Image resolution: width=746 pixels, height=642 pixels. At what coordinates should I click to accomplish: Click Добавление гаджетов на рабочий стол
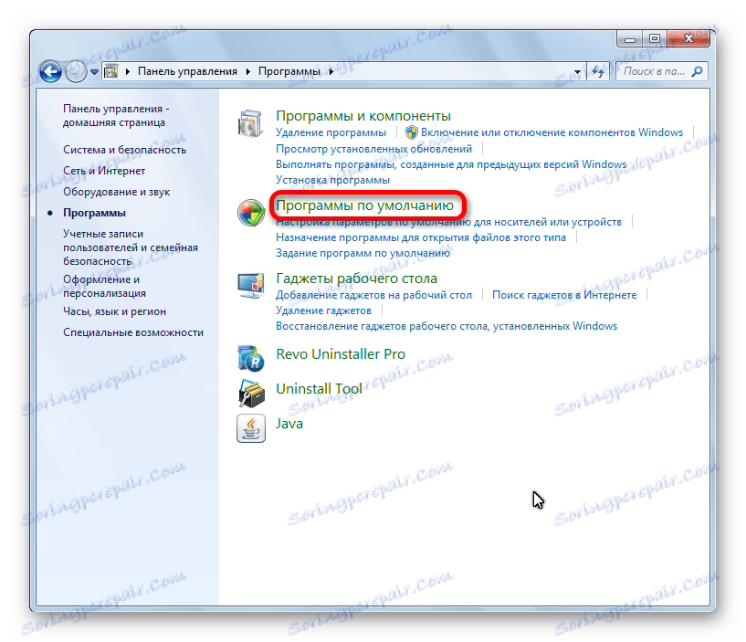coord(374,295)
